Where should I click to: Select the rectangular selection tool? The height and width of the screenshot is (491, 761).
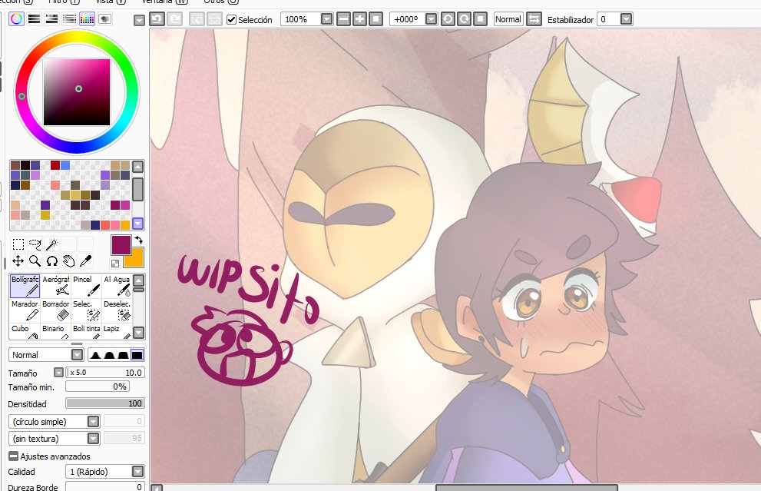click(18, 244)
